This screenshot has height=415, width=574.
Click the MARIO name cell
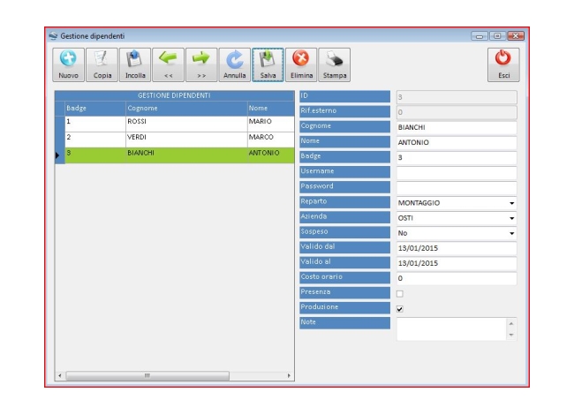click(270, 124)
